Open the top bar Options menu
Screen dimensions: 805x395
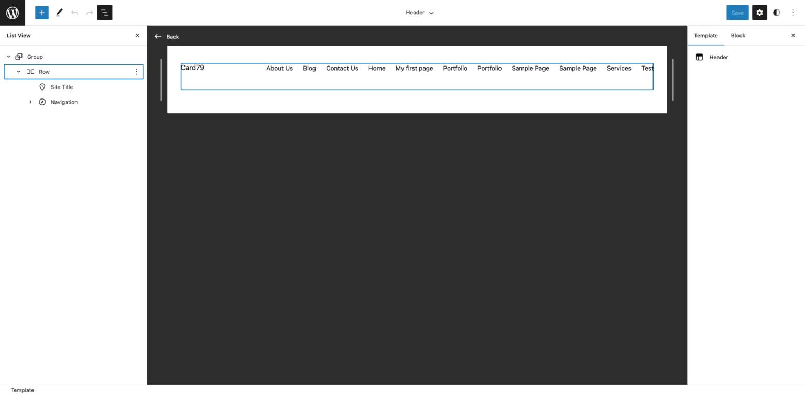pos(793,13)
